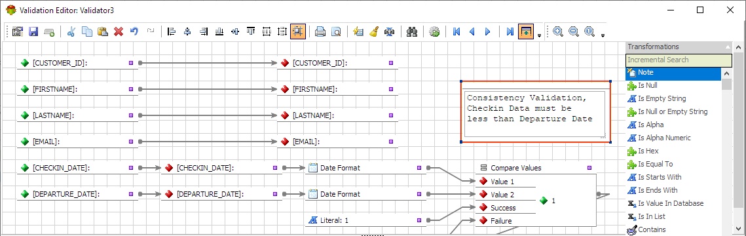Copy selection using the copy icon
Image resolution: width=746 pixels, height=236 pixels.
tap(87, 32)
